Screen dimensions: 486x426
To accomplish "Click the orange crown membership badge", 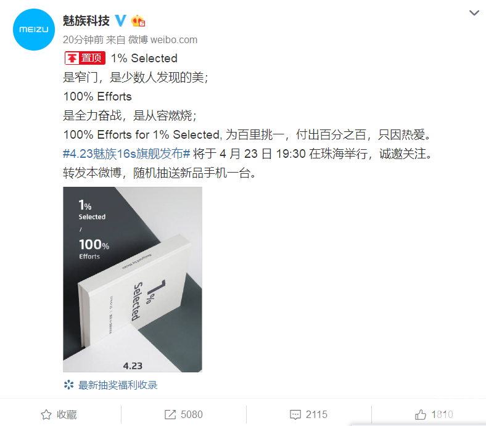I will 138,21.
